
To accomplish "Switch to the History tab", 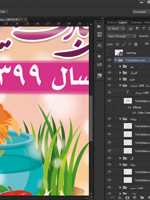I will tap(112, 22).
